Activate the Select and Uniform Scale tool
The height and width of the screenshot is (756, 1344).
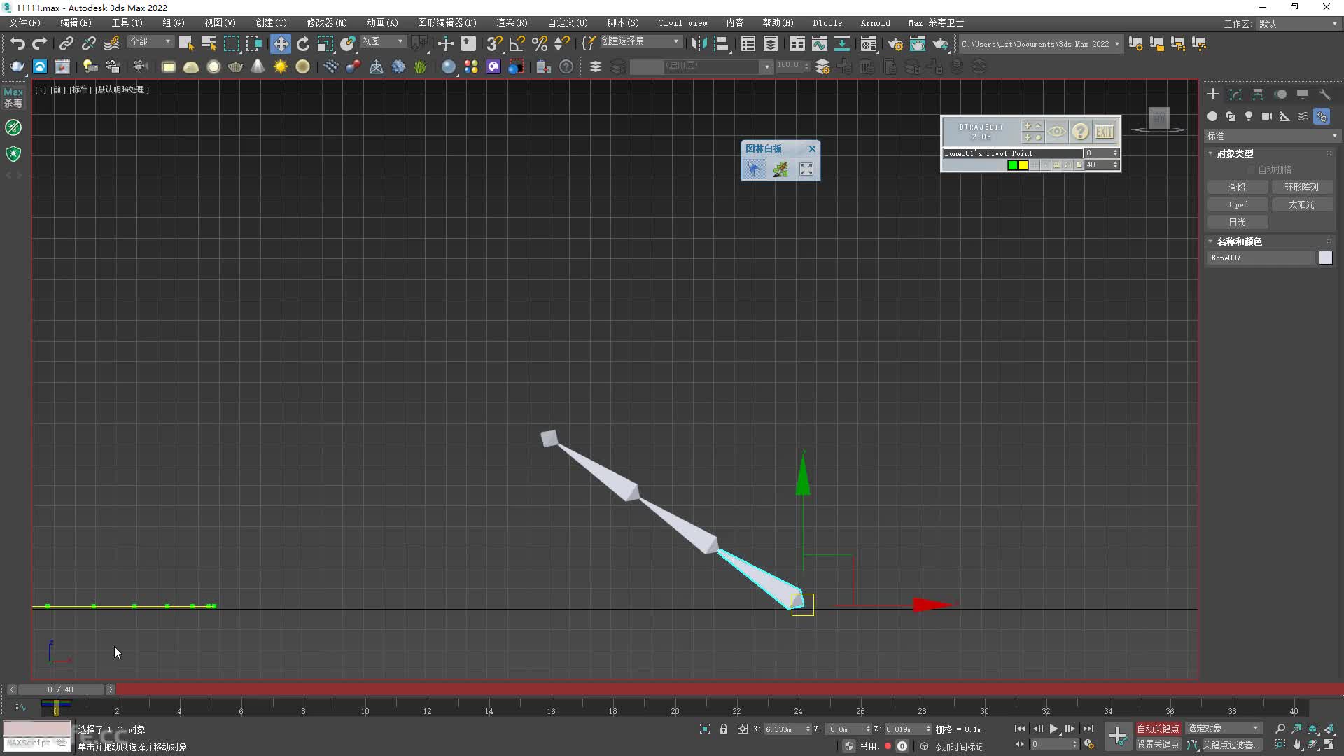click(325, 43)
